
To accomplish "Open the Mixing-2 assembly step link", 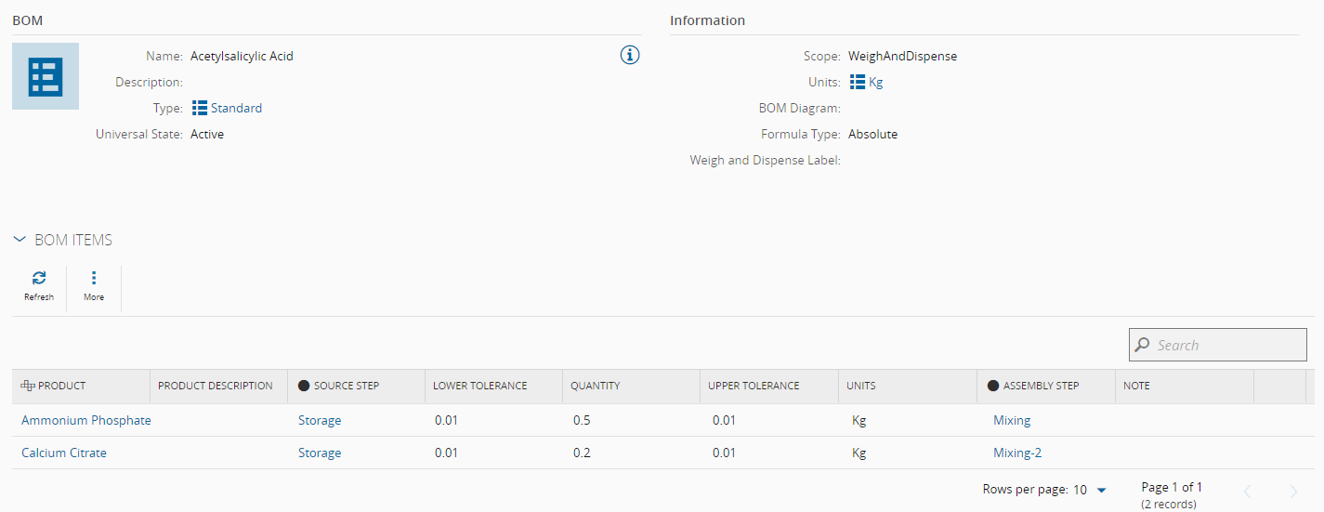I will 1017,453.
